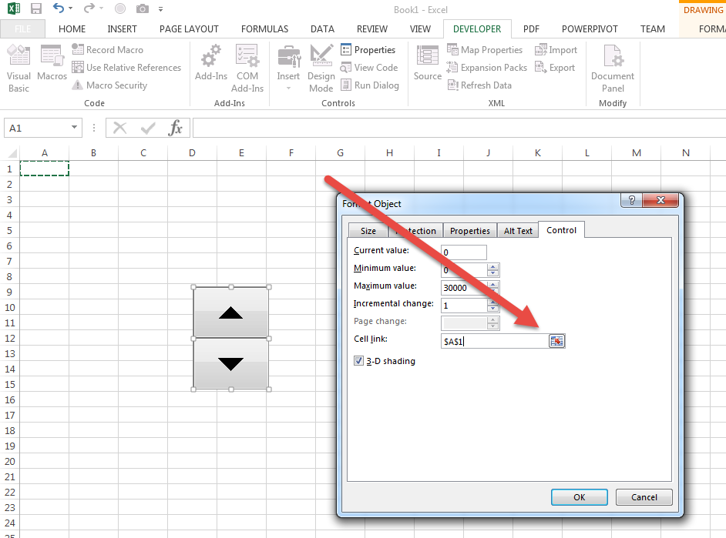Confirm the dialog with OK
This screenshot has height=538, width=726.
tap(579, 497)
